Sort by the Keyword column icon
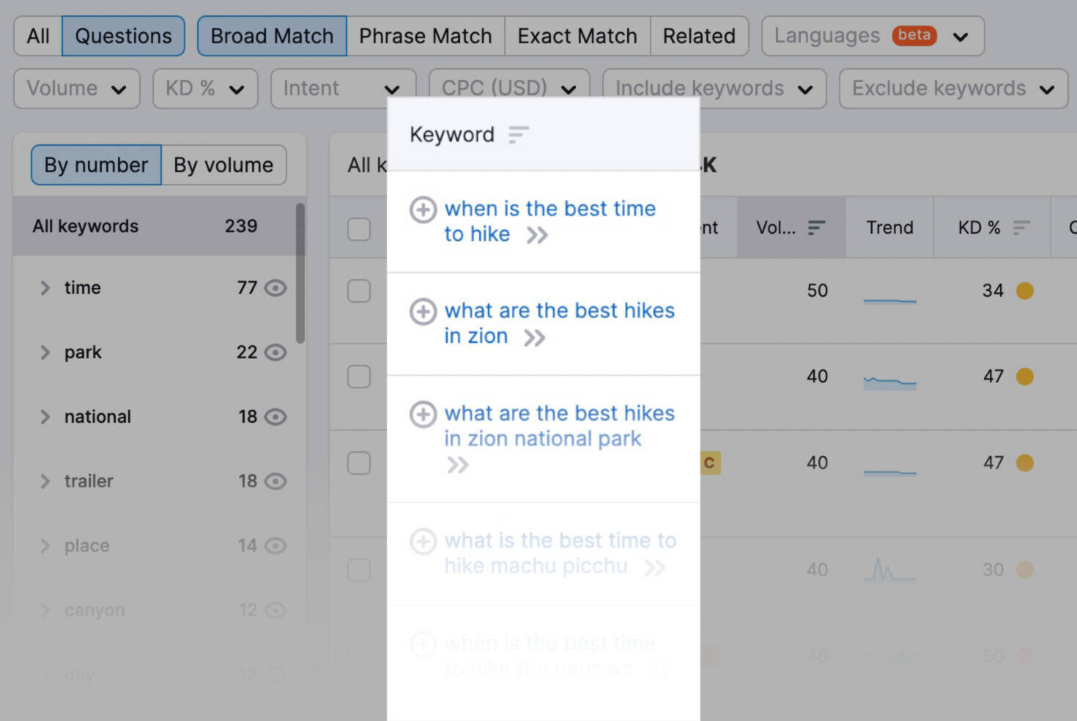Viewport: 1077px width, 721px height. [518, 135]
